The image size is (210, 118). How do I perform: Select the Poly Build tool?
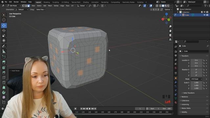(4, 88)
